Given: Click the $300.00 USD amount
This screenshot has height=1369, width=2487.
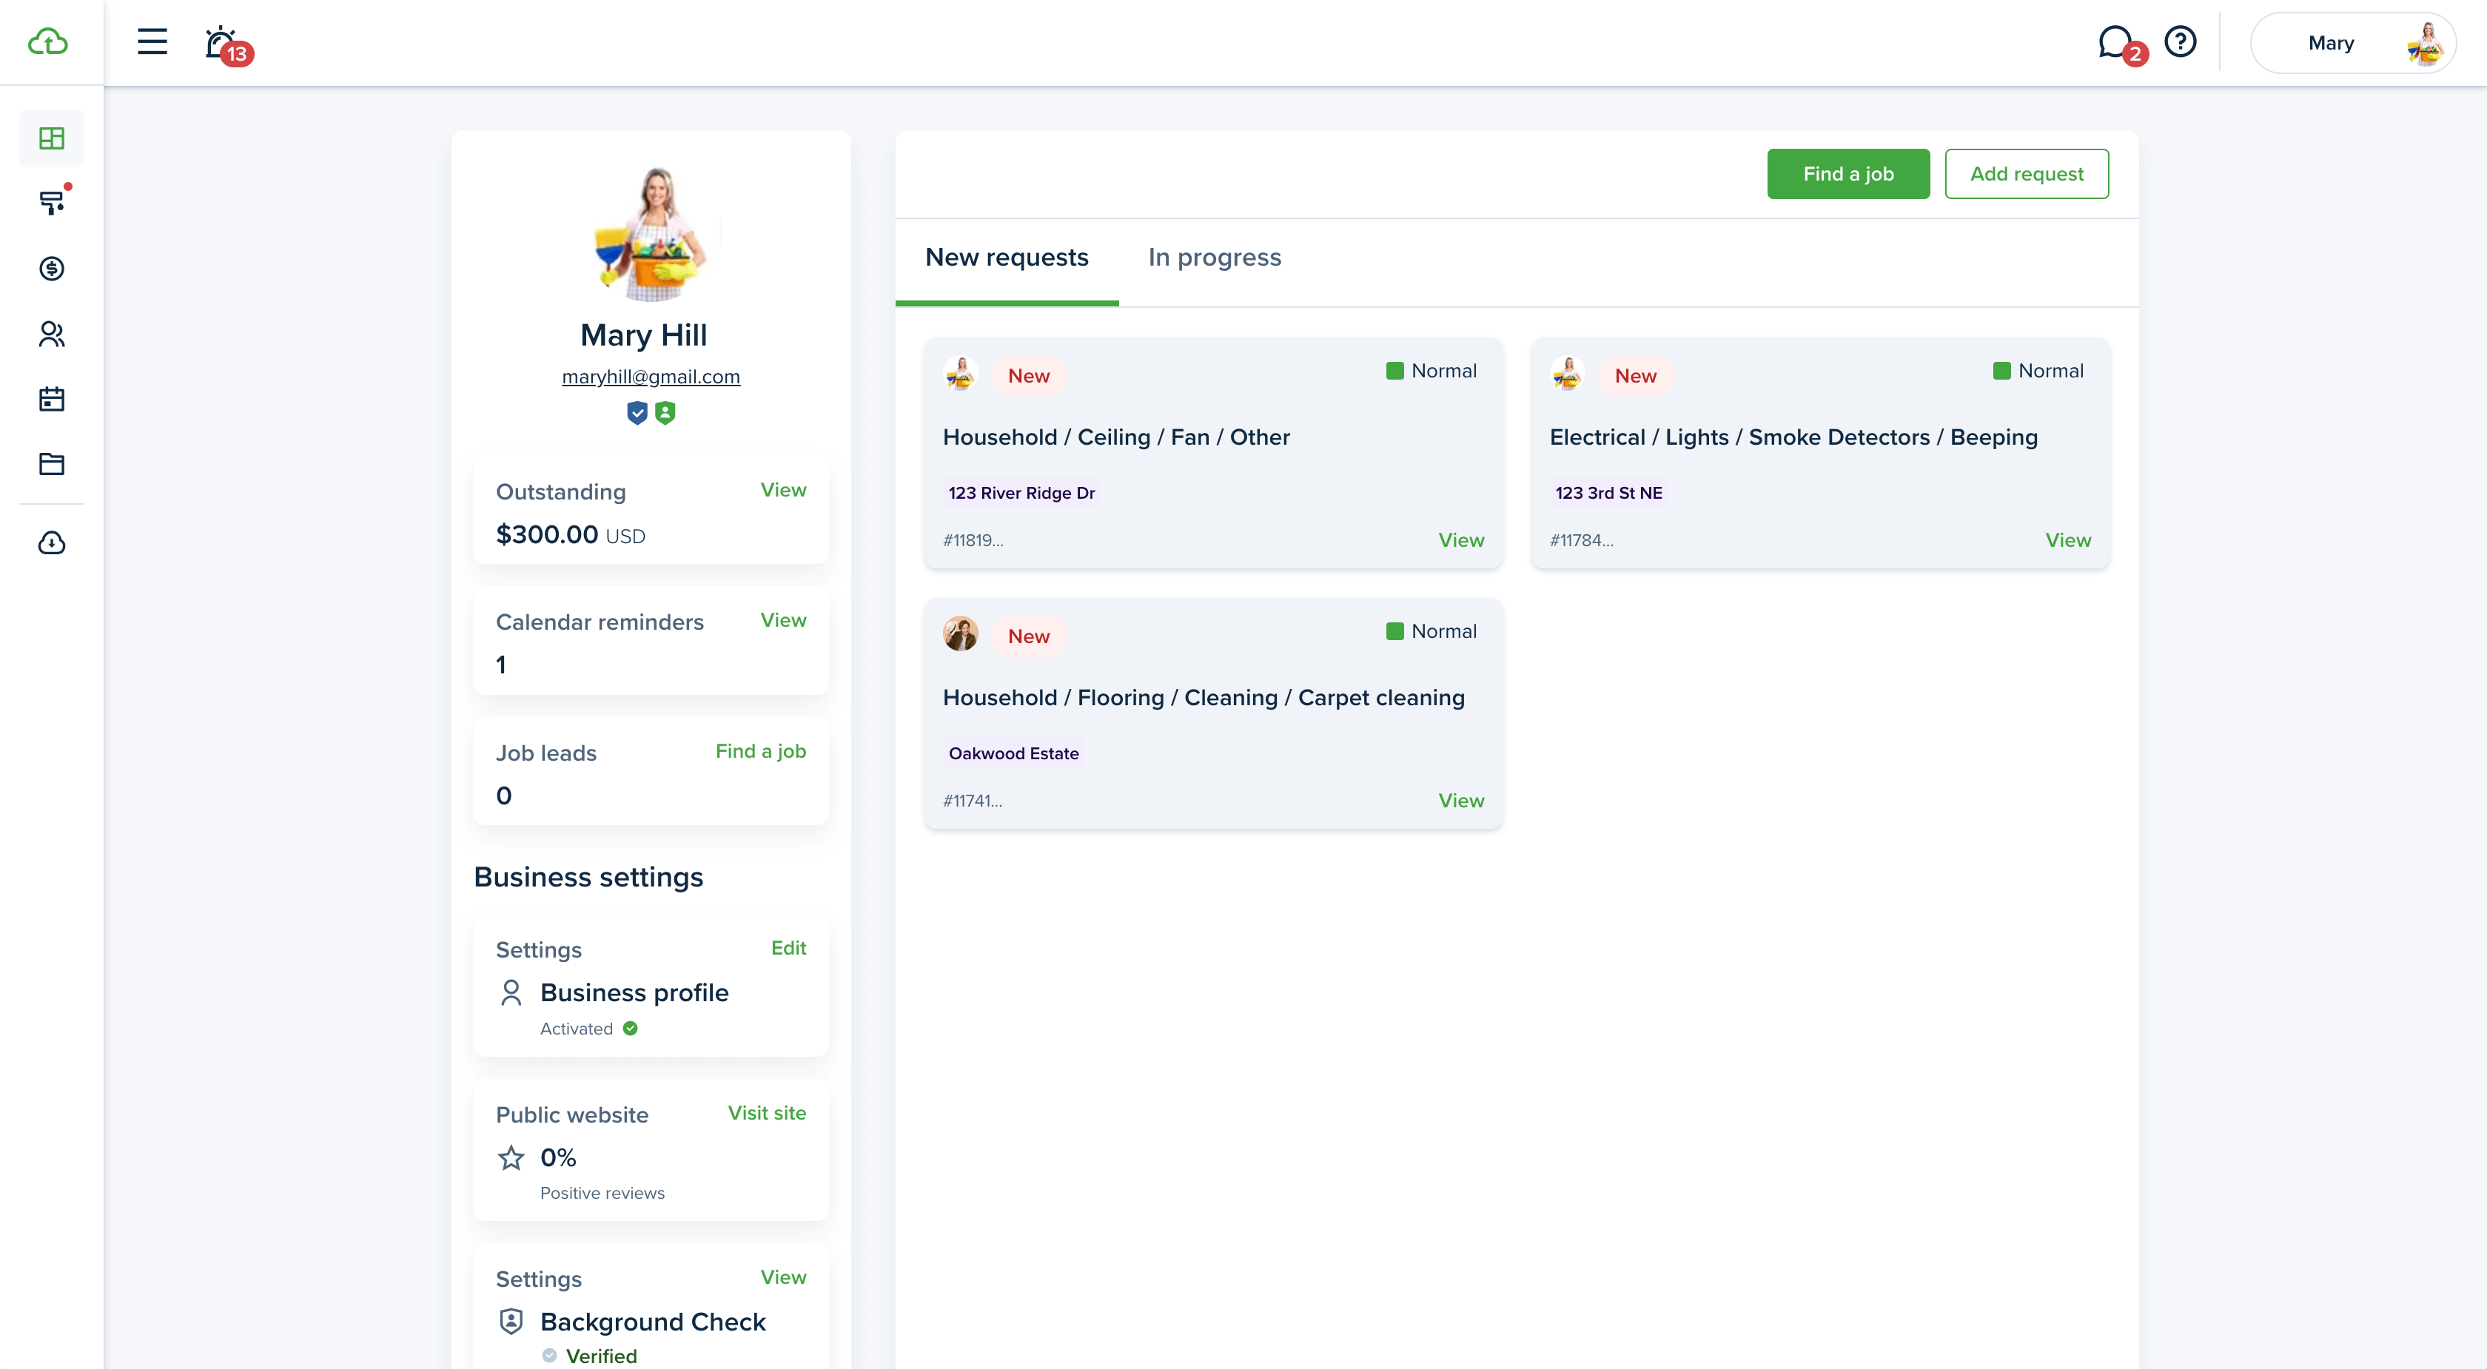Looking at the screenshot, I should 570,535.
